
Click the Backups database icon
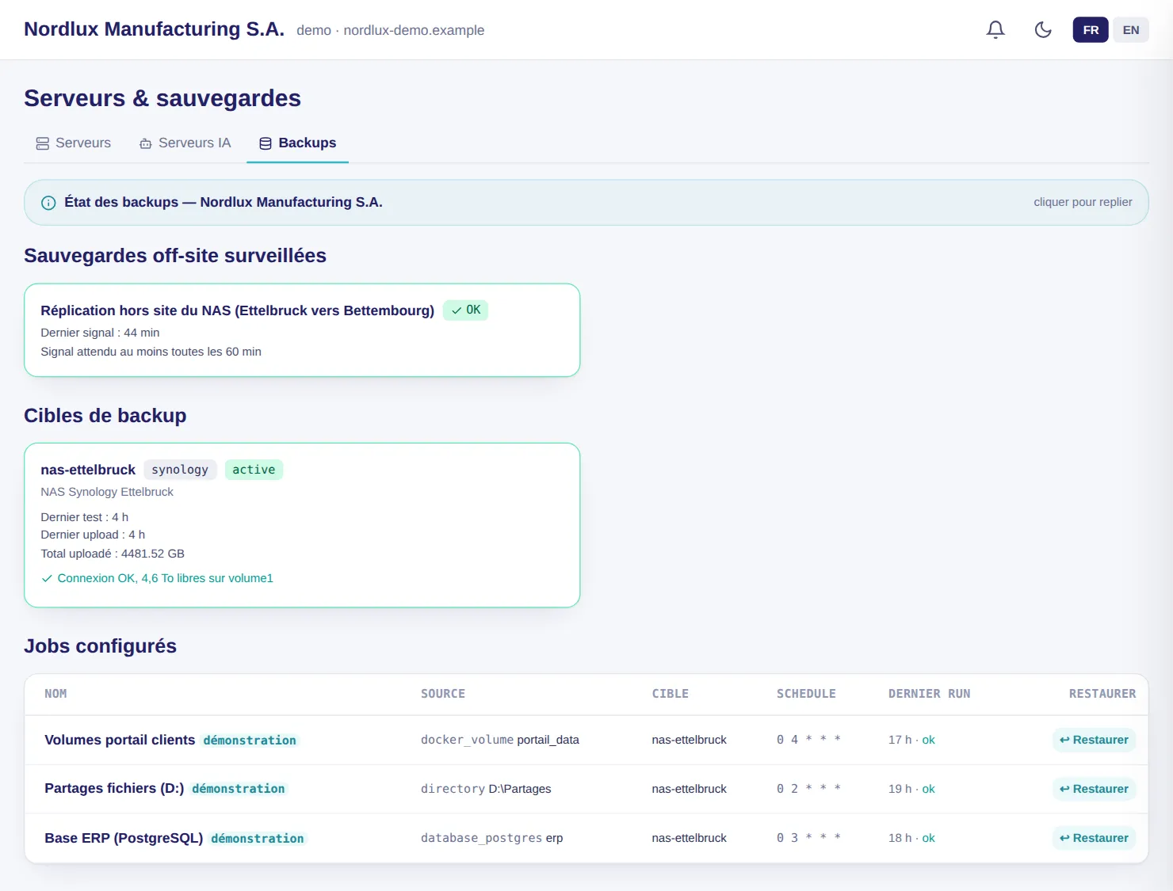click(266, 143)
